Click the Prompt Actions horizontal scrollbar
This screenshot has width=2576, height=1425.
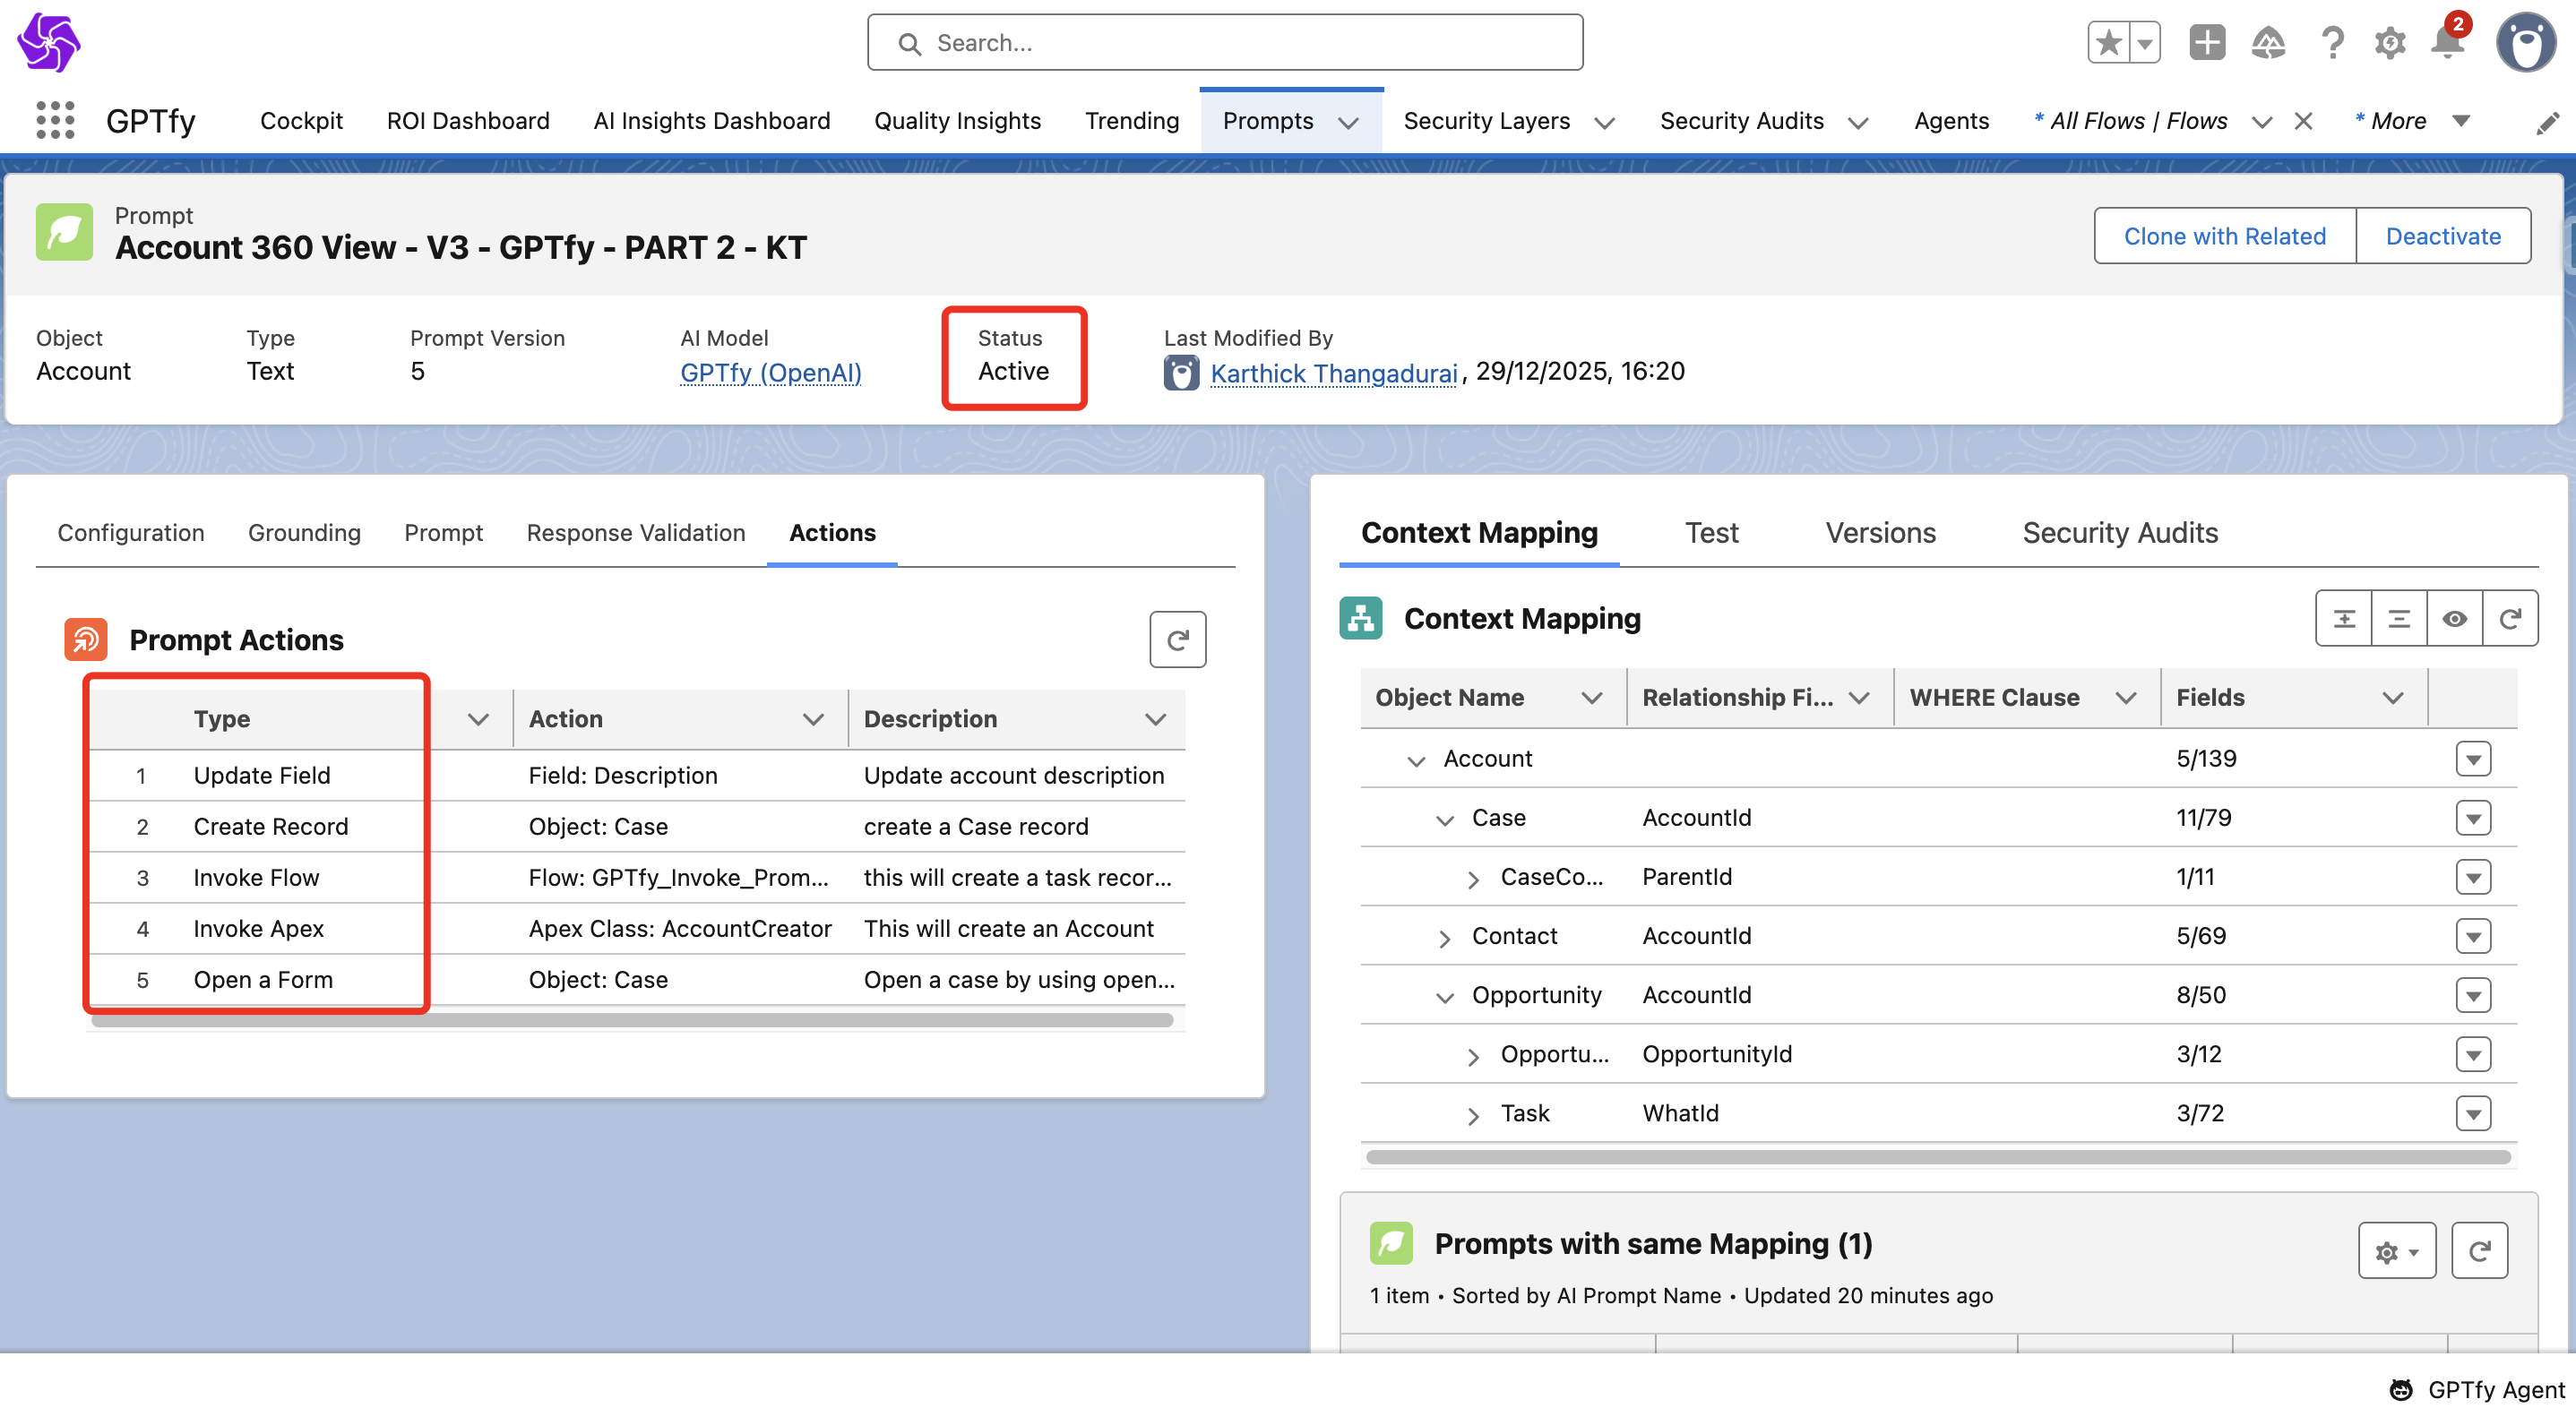click(x=632, y=1020)
